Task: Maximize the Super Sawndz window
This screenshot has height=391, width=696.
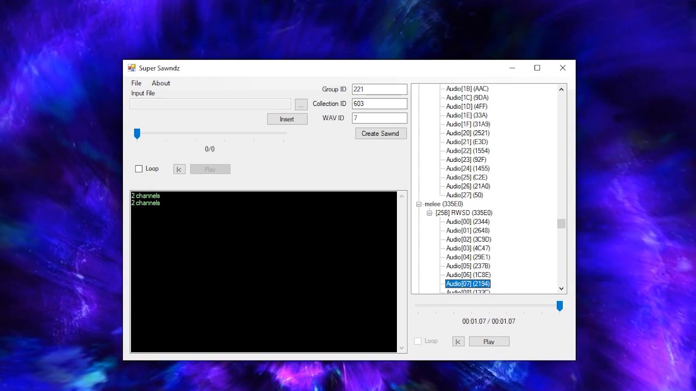Action: pos(537,68)
